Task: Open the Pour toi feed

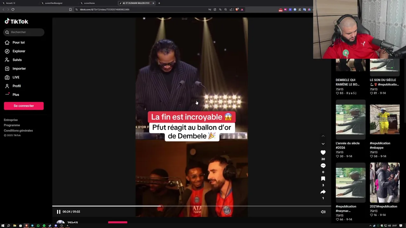Action: pos(15,42)
